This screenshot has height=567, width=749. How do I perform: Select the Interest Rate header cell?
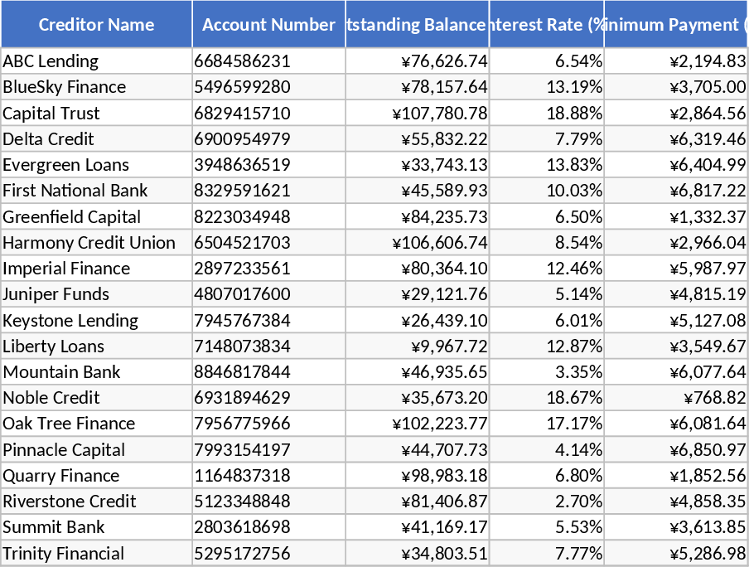coord(547,24)
